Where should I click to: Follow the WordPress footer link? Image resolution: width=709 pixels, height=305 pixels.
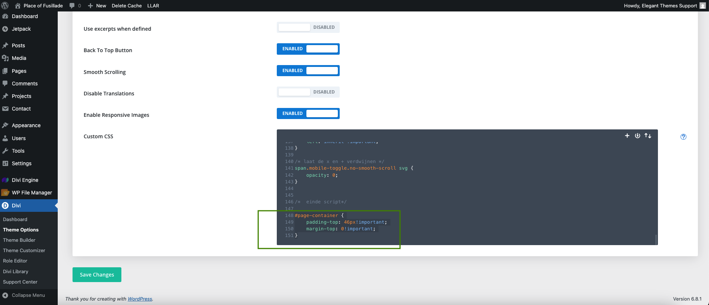140,299
